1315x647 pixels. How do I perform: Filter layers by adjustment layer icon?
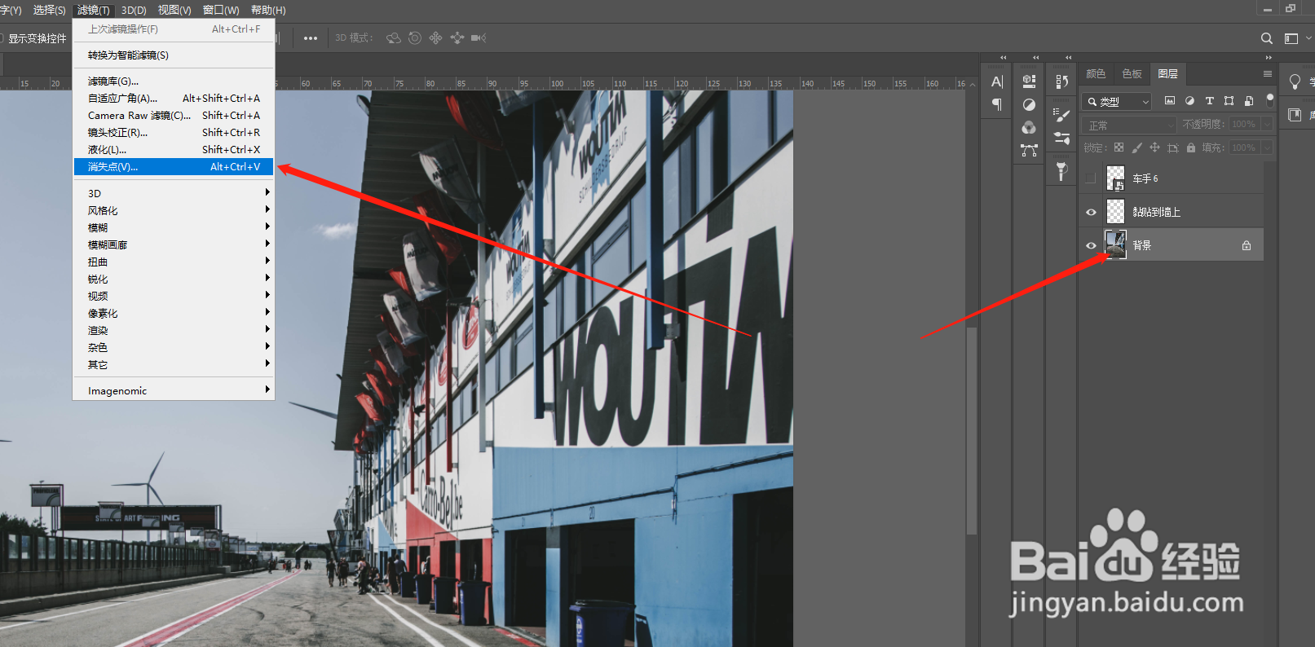pos(1189,101)
